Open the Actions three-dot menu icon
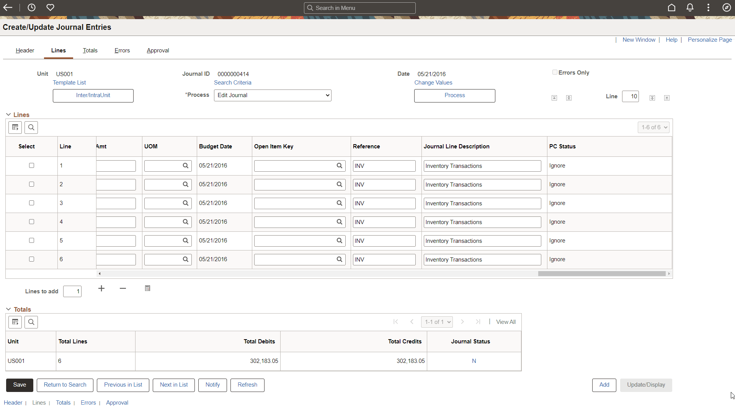 click(x=708, y=7)
